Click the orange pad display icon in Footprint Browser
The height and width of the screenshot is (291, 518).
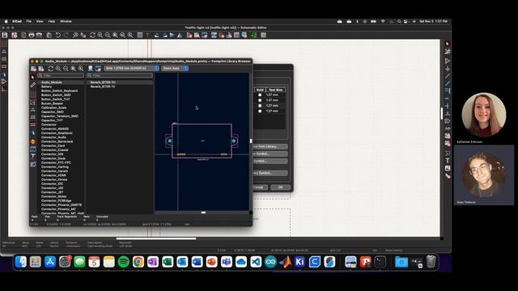[x=32, y=141]
